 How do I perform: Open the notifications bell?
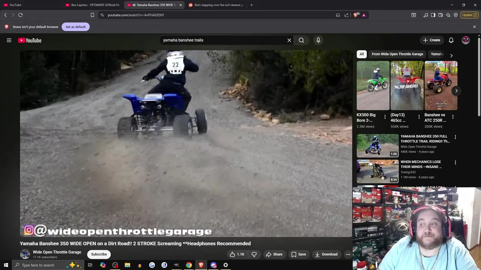point(451,40)
